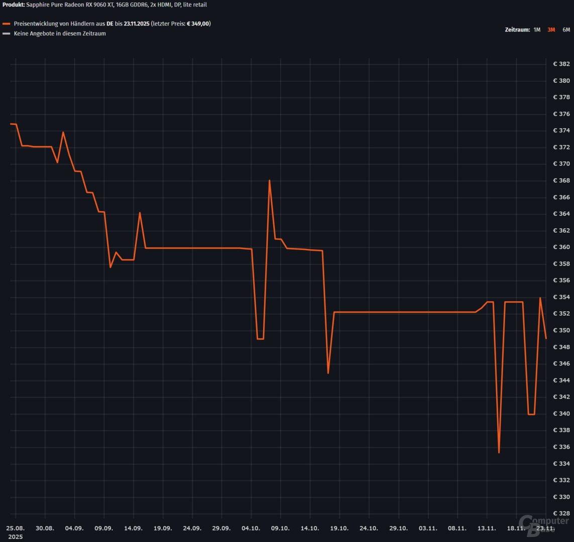The width and height of the screenshot is (574, 542).
Task: Switch time range to 6M
Action: [566, 30]
